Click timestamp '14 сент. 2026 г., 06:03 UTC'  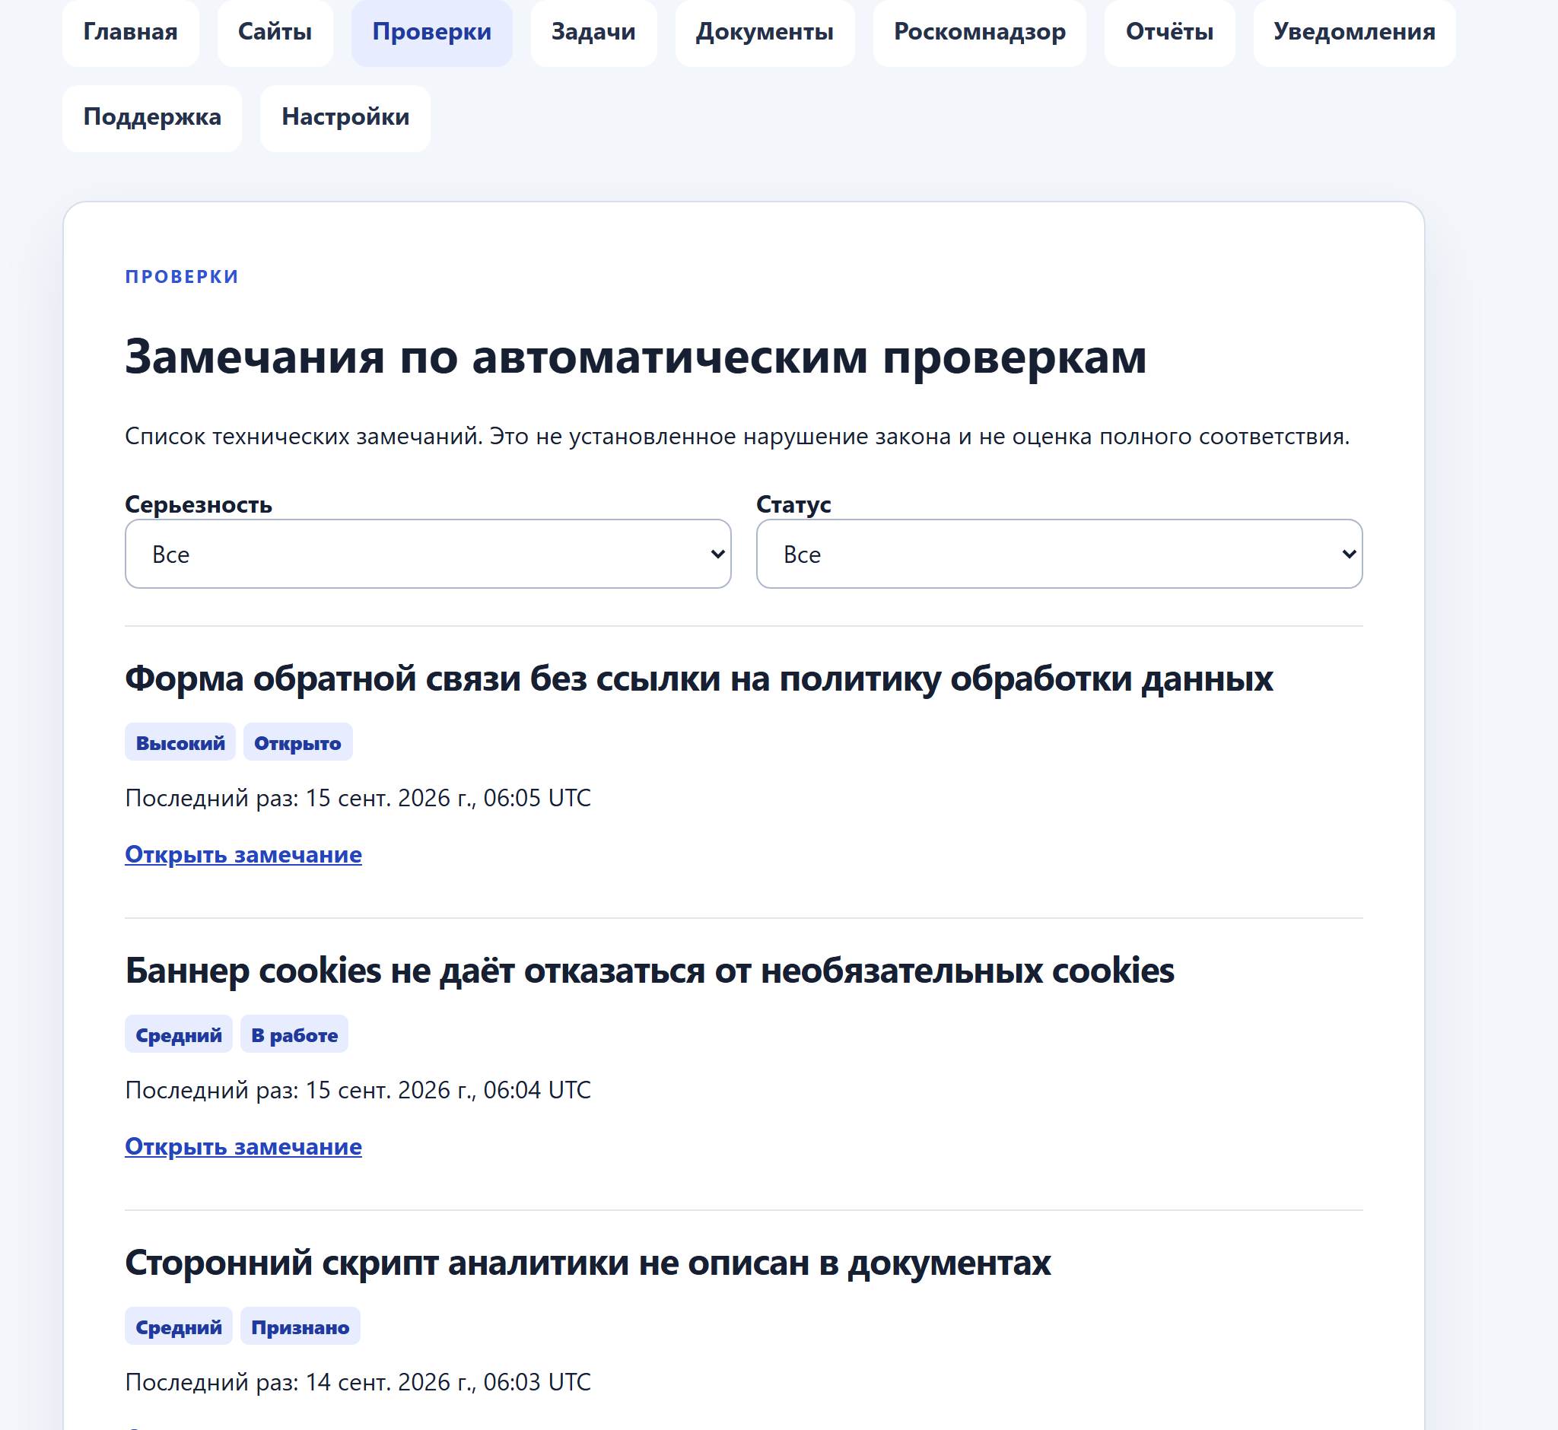click(x=448, y=1382)
